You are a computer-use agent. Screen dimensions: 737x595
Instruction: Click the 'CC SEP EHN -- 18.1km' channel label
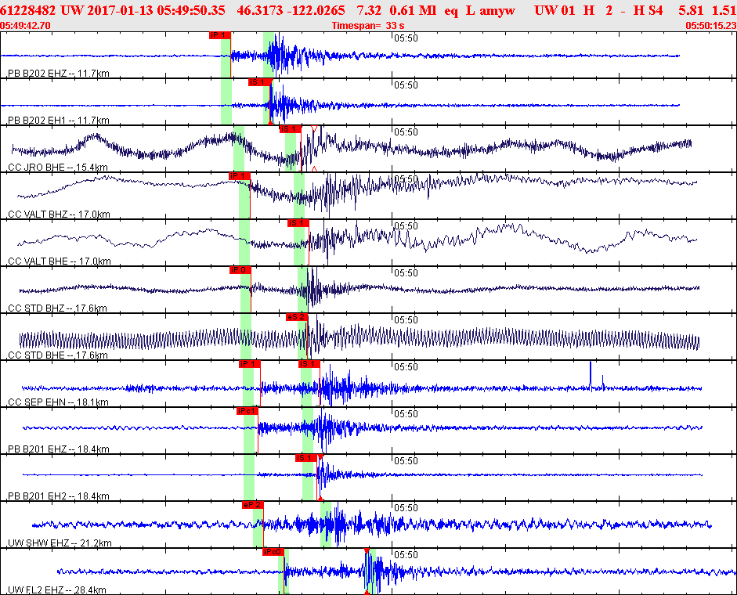coord(58,402)
